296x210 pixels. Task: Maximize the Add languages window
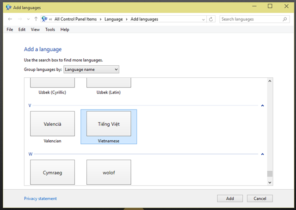[270, 6]
